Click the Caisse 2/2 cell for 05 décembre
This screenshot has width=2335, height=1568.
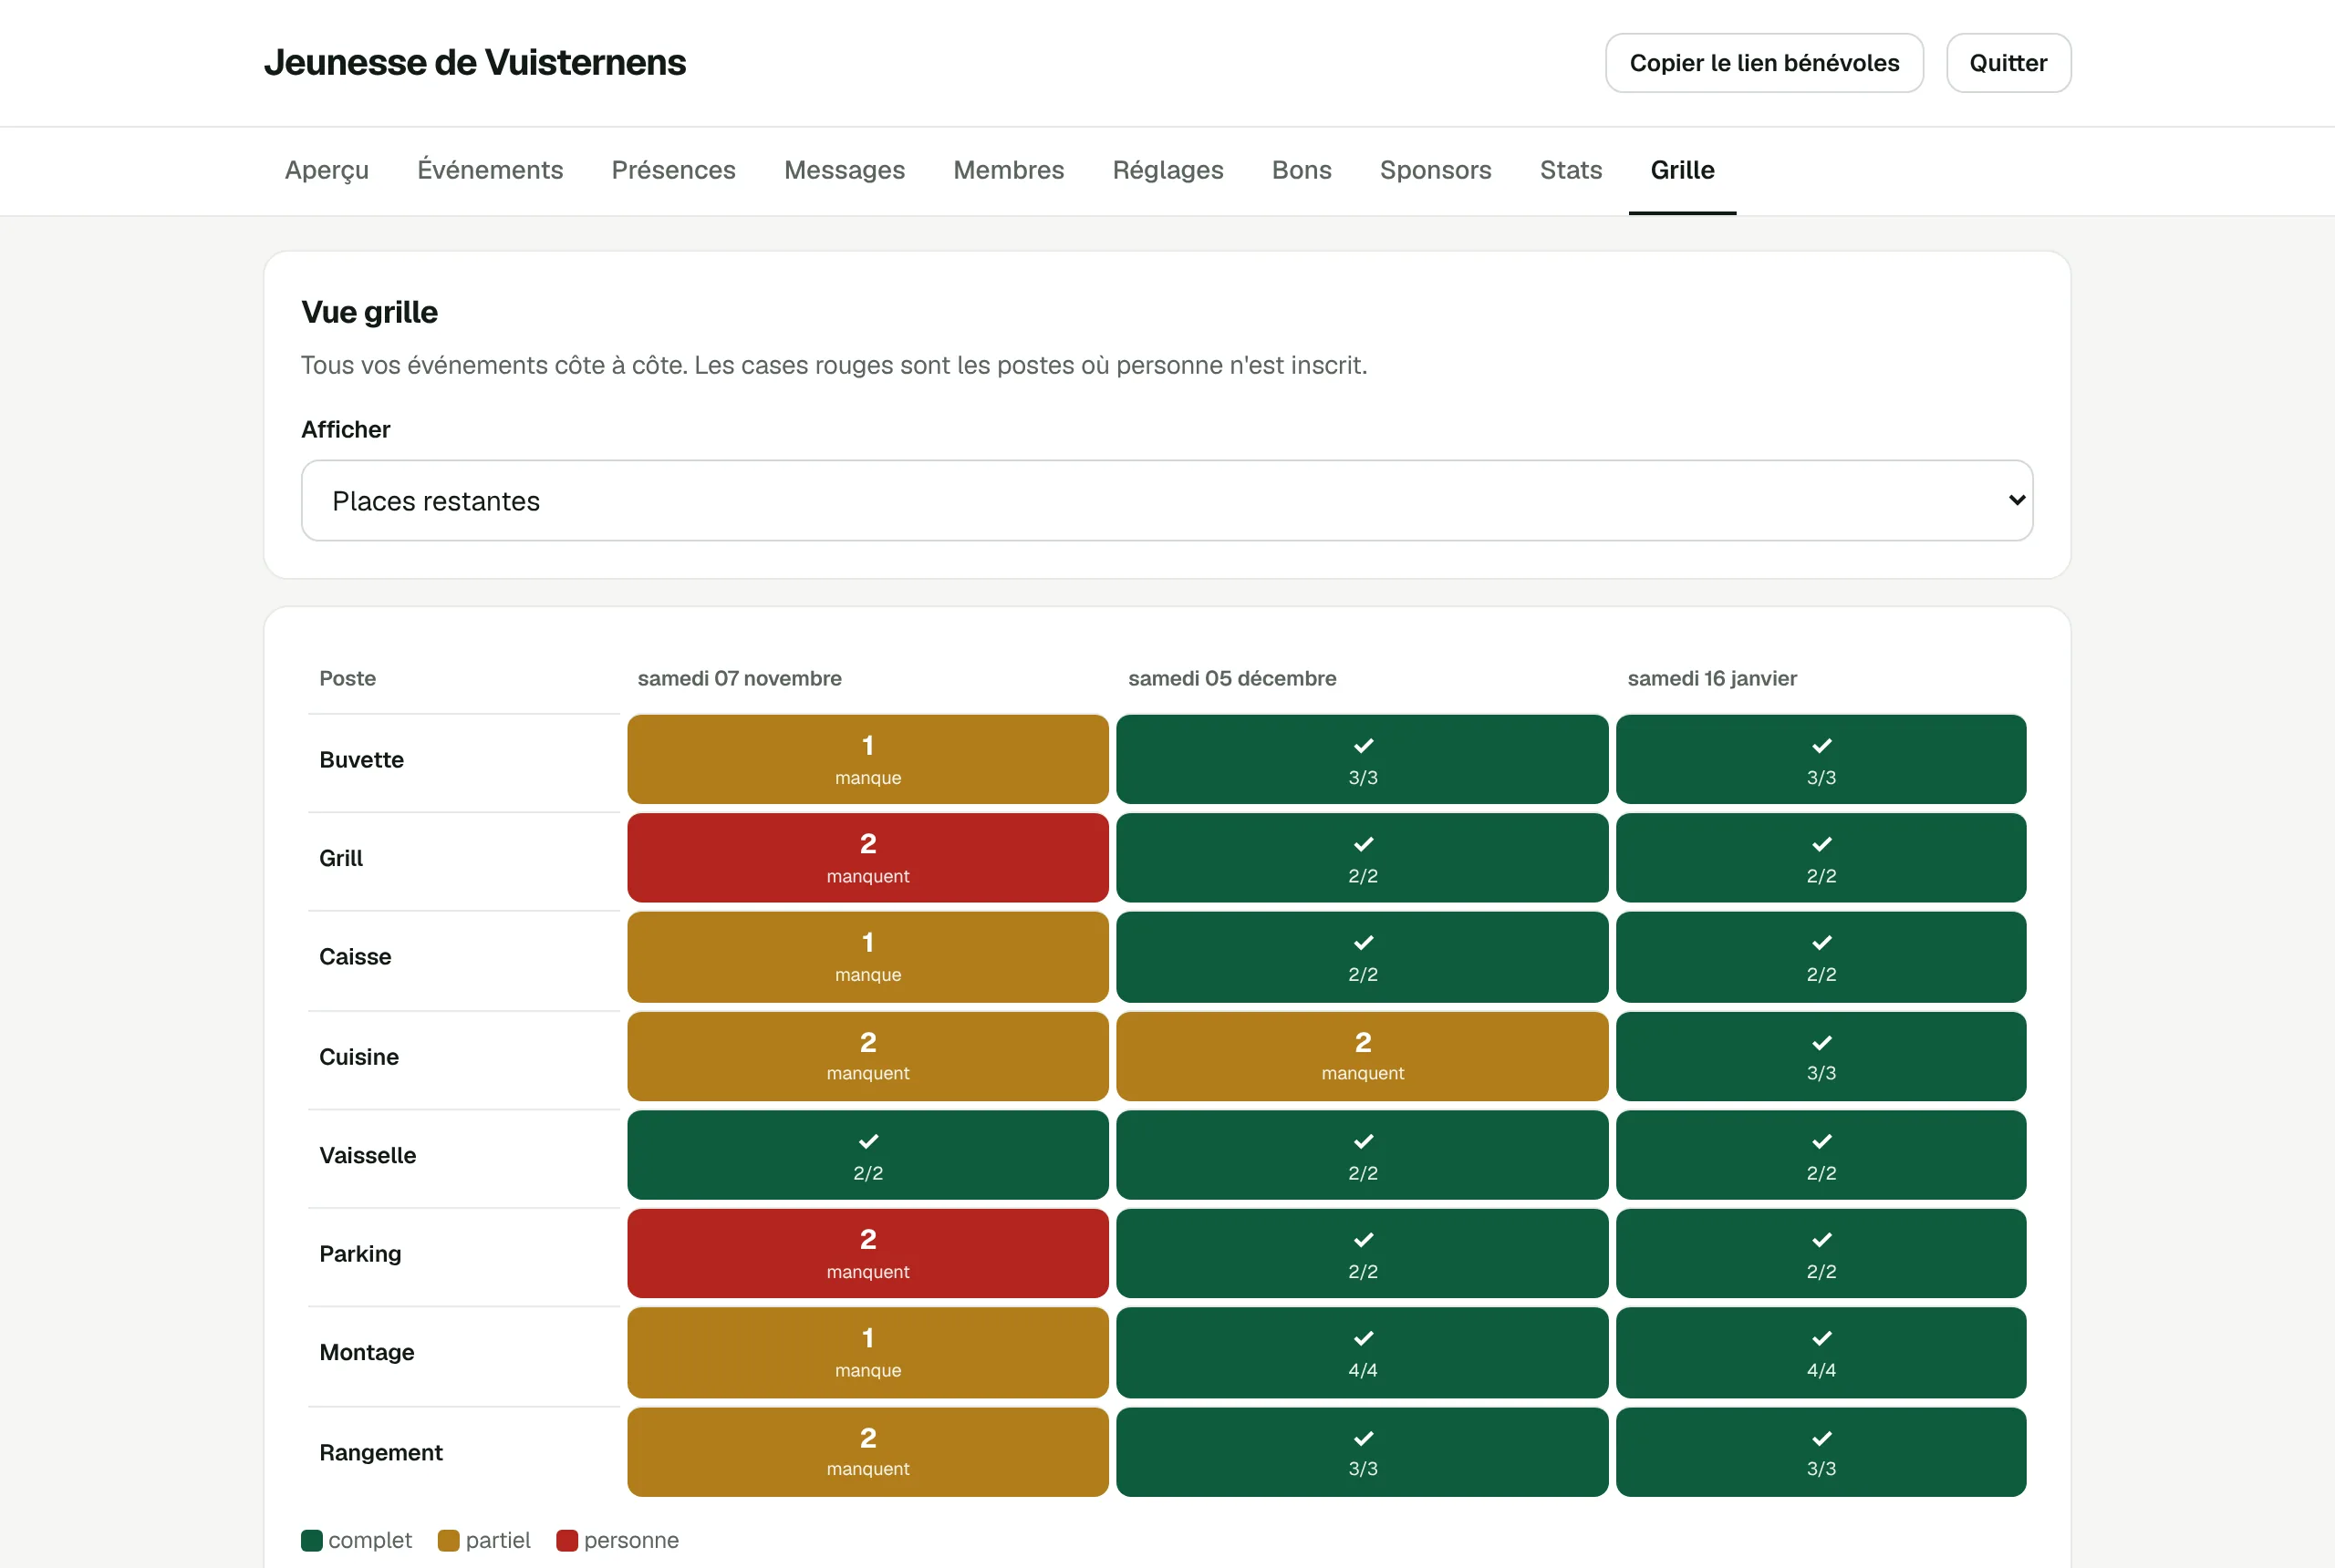click(x=1362, y=957)
